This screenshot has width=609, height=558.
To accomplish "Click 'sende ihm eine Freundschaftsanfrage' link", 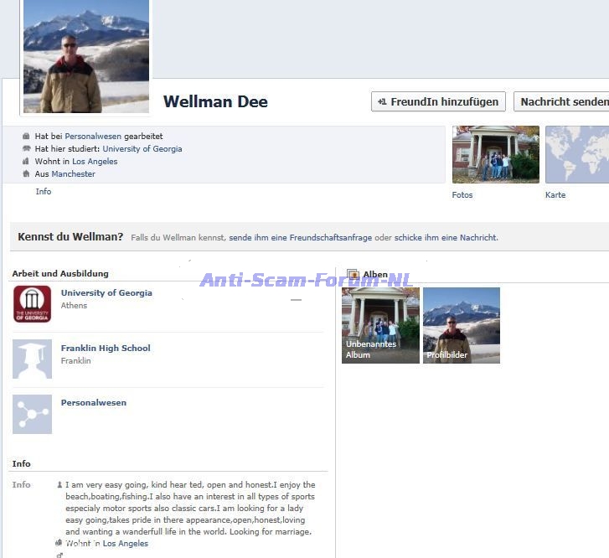I will 300,237.
